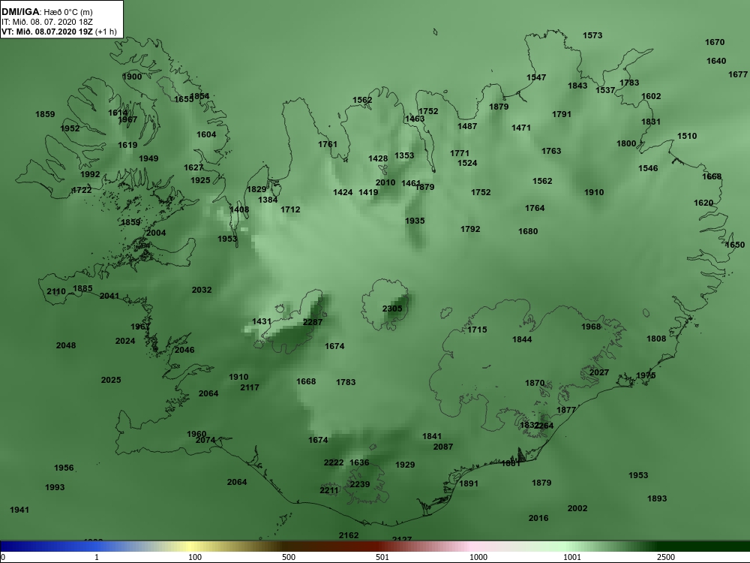Click the value 1604 in the Westfjords

(207, 134)
